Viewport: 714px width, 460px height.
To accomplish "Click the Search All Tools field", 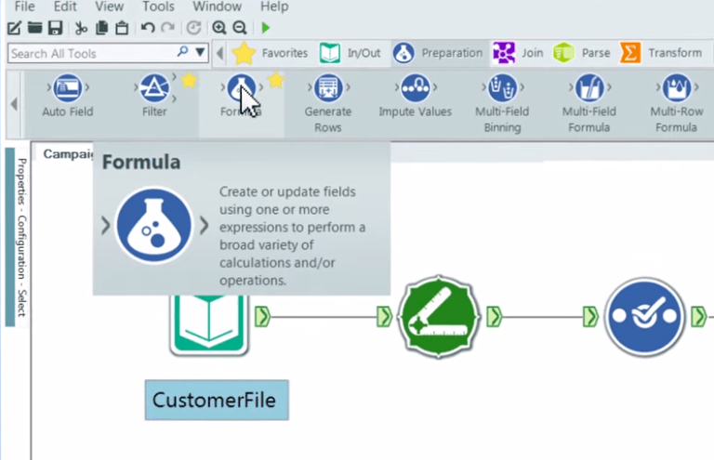I will (x=91, y=53).
